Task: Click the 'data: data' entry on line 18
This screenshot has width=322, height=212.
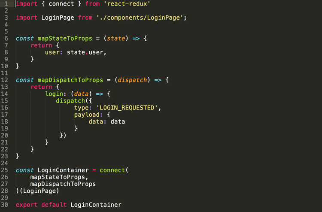Action: pyautogui.click(x=107, y=122)
